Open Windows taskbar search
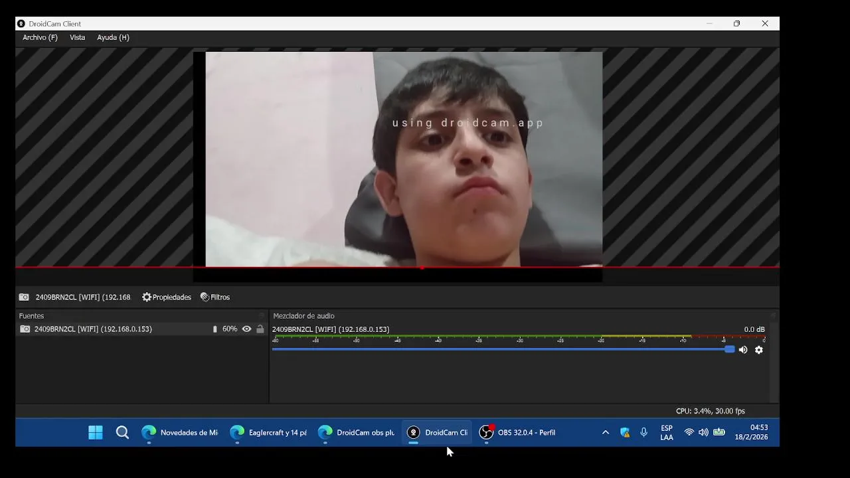This screenshot has height=478, width=850. (x=122, y=433)
